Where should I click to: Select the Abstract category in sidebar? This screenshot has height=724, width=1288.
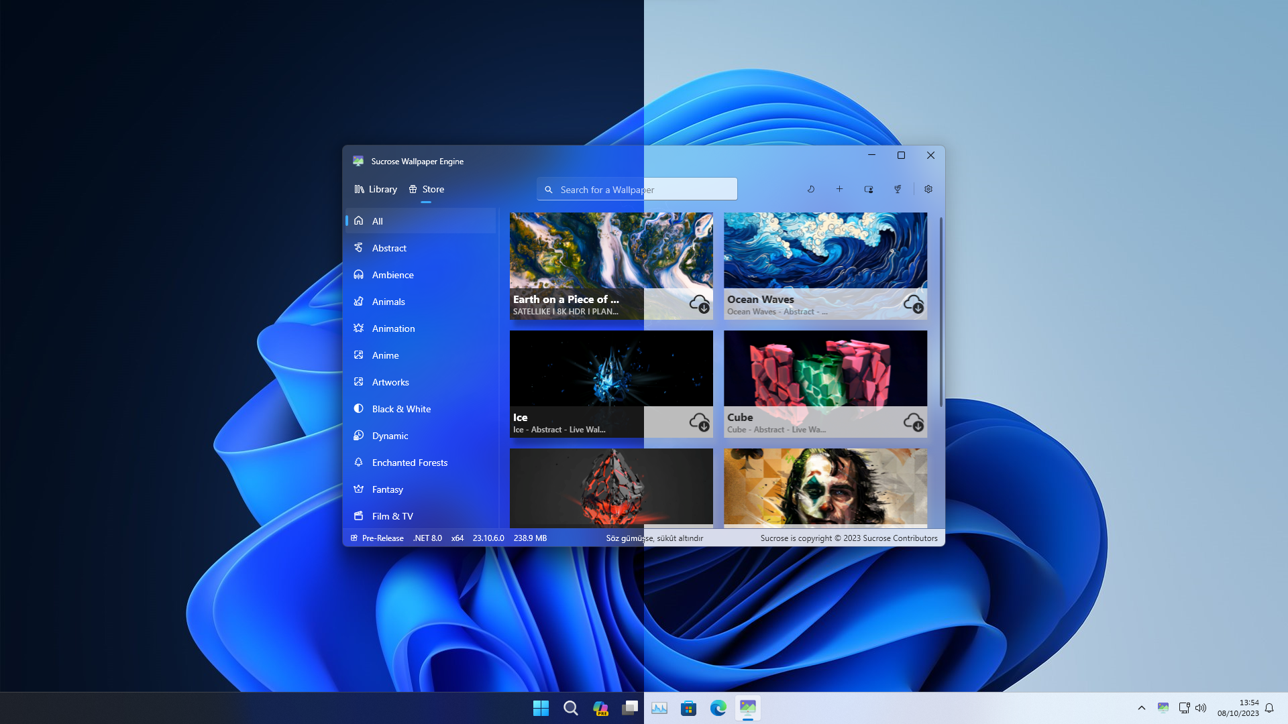pyautogui.click(x=389, y=247)
